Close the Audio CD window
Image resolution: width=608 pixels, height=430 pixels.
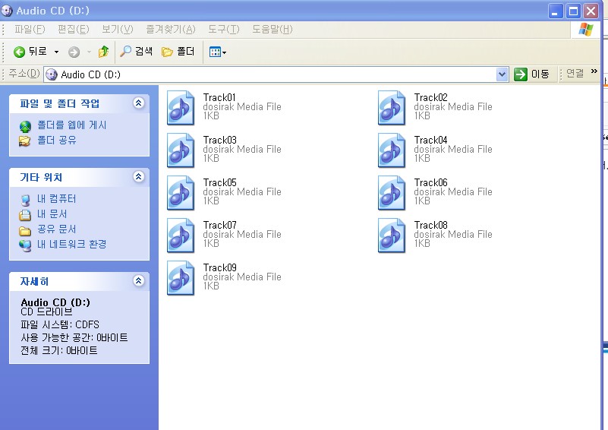pos(591,11)
